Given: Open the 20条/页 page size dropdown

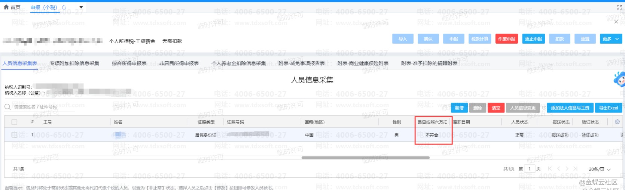Looking at the screenshot, I should [x=600, y=169].
